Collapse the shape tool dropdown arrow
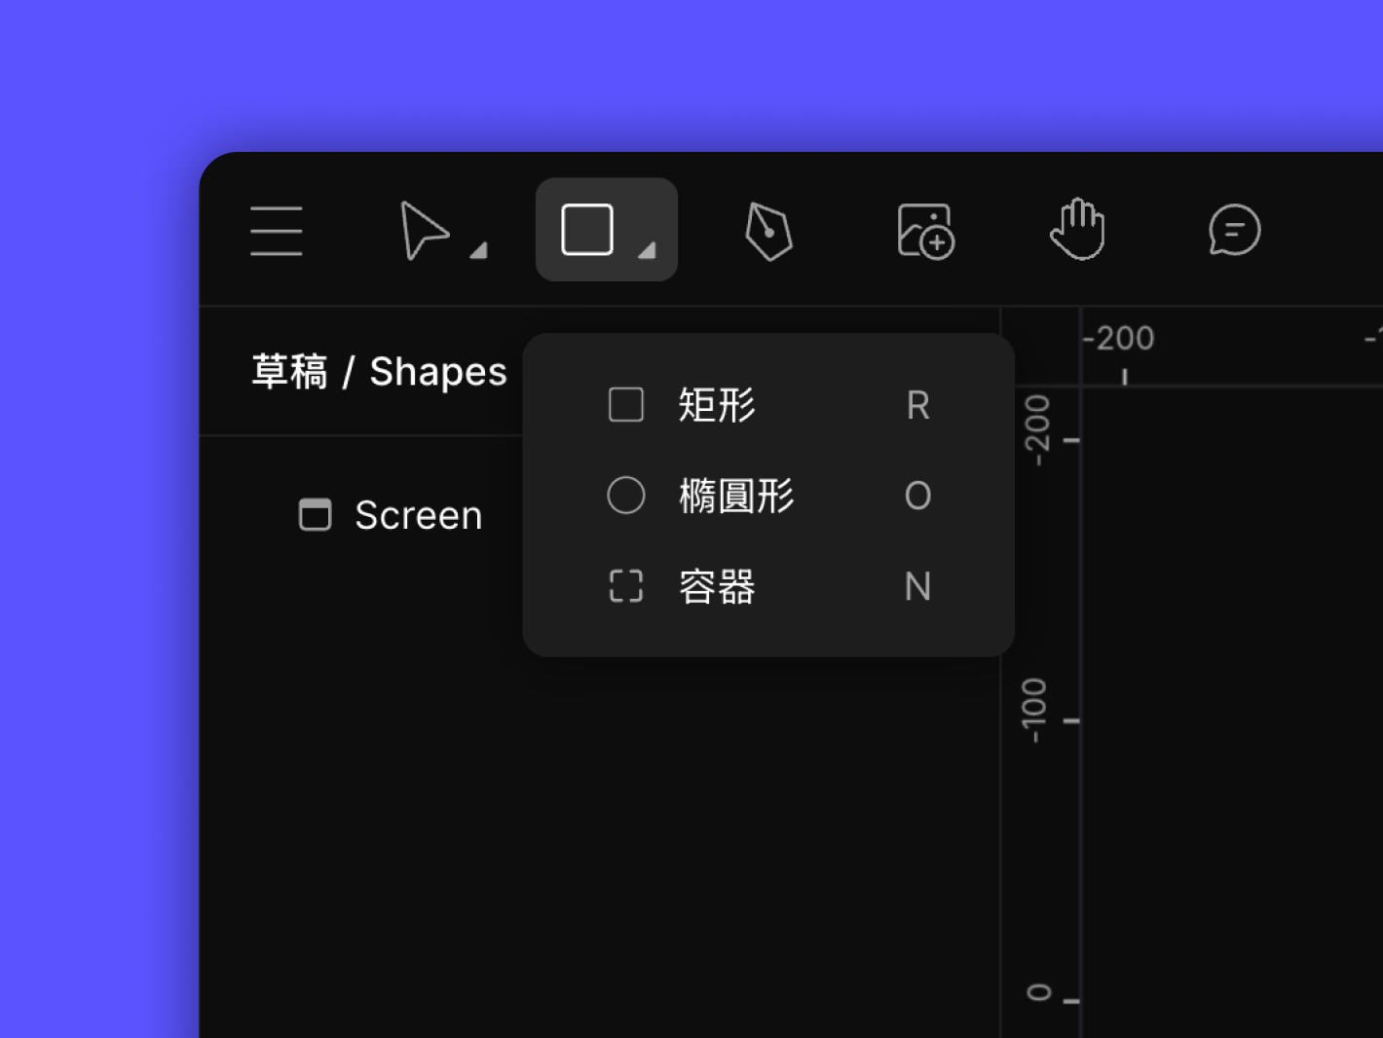This screenshot has width=1383, height=1038. pyautogui.click(x=647, y=251)
